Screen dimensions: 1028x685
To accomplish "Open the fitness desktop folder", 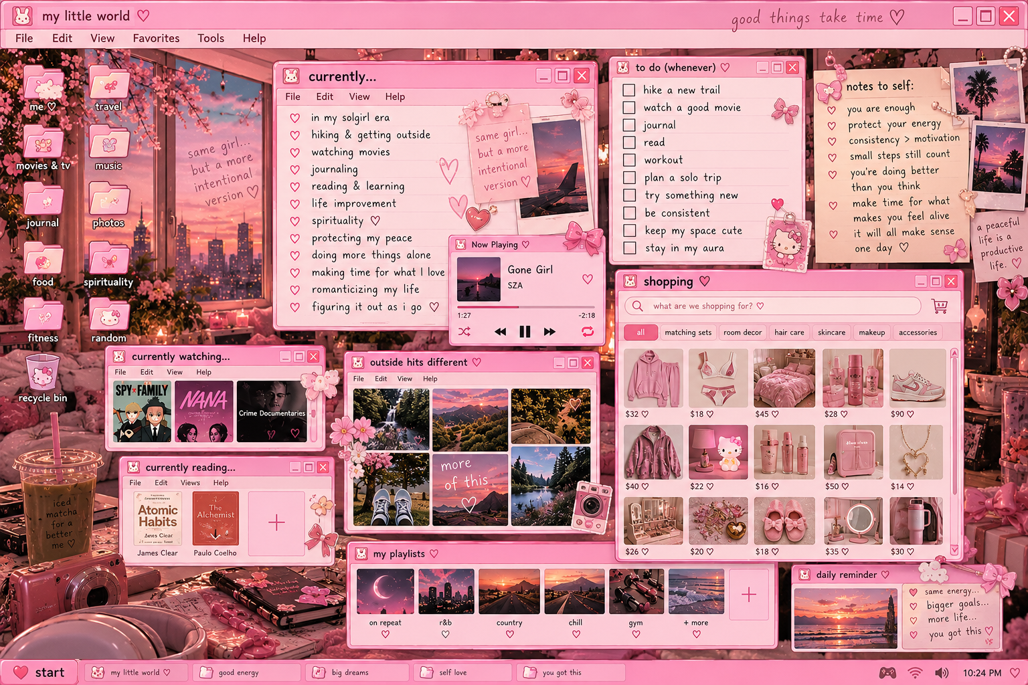I will point(43,320).
